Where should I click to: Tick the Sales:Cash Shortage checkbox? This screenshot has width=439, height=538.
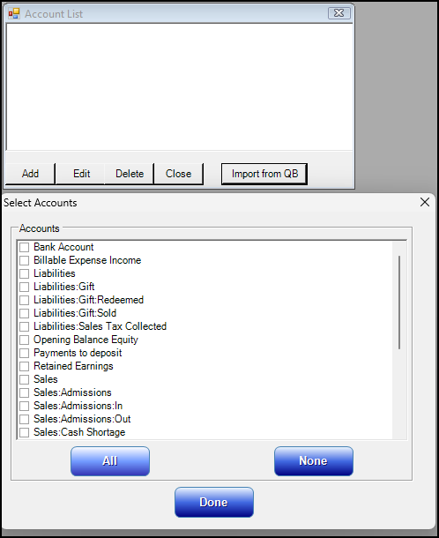pos(24,433)
